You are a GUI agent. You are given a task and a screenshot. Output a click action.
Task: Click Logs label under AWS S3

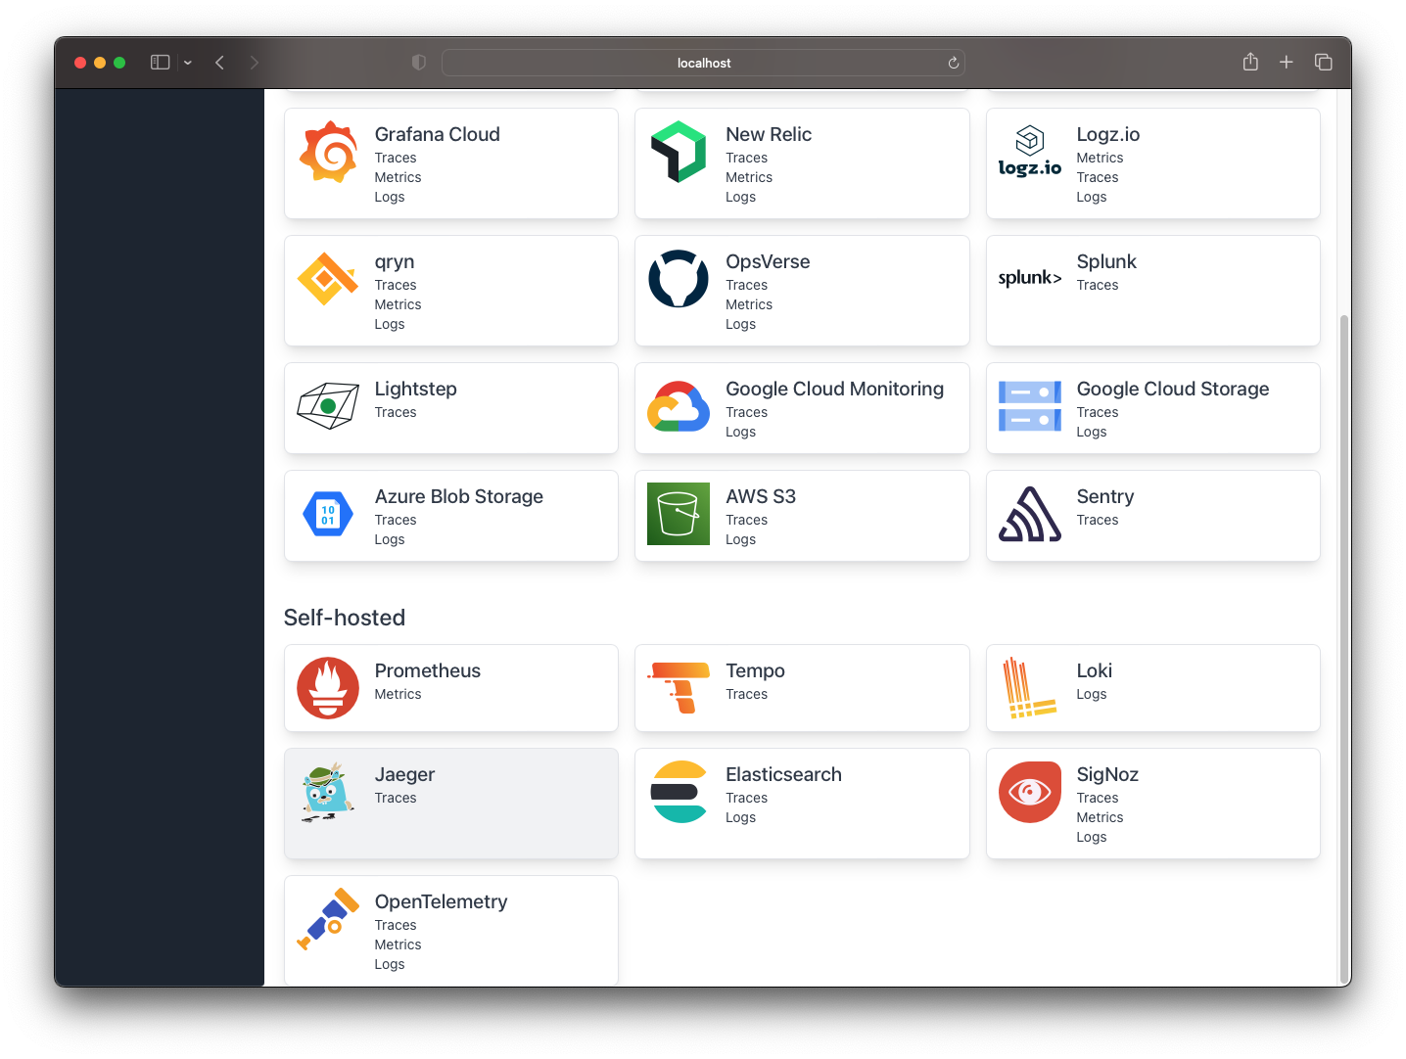click(740, 539)
